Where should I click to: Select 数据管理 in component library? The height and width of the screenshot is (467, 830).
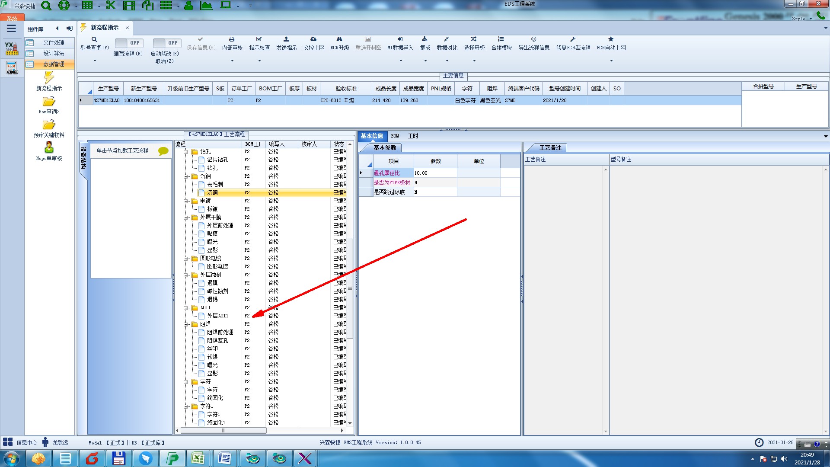coord(53,64)
